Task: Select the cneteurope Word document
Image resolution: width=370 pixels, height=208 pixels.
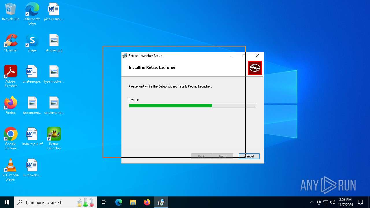Action: pos(32,74)
